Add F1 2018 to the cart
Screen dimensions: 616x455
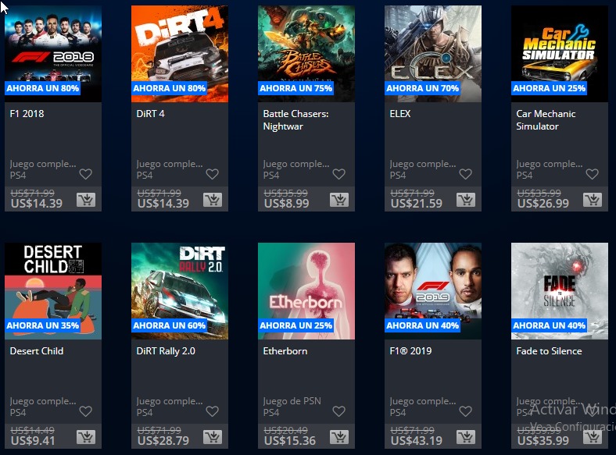(86, 200)
